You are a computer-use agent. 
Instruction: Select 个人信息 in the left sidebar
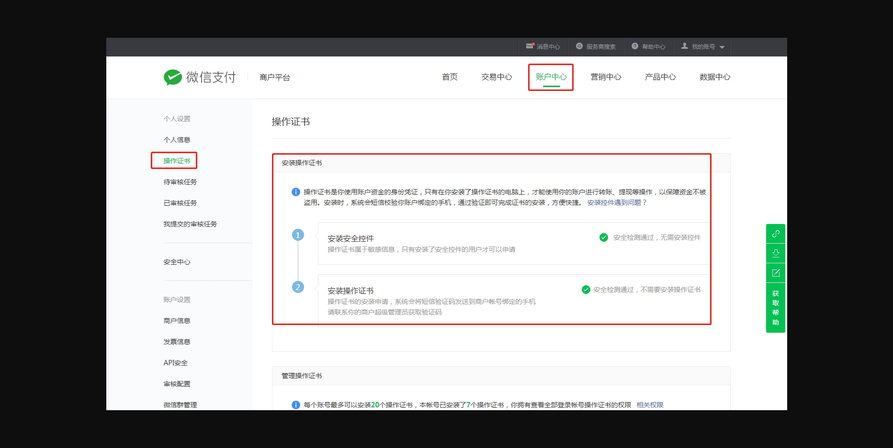177,140
